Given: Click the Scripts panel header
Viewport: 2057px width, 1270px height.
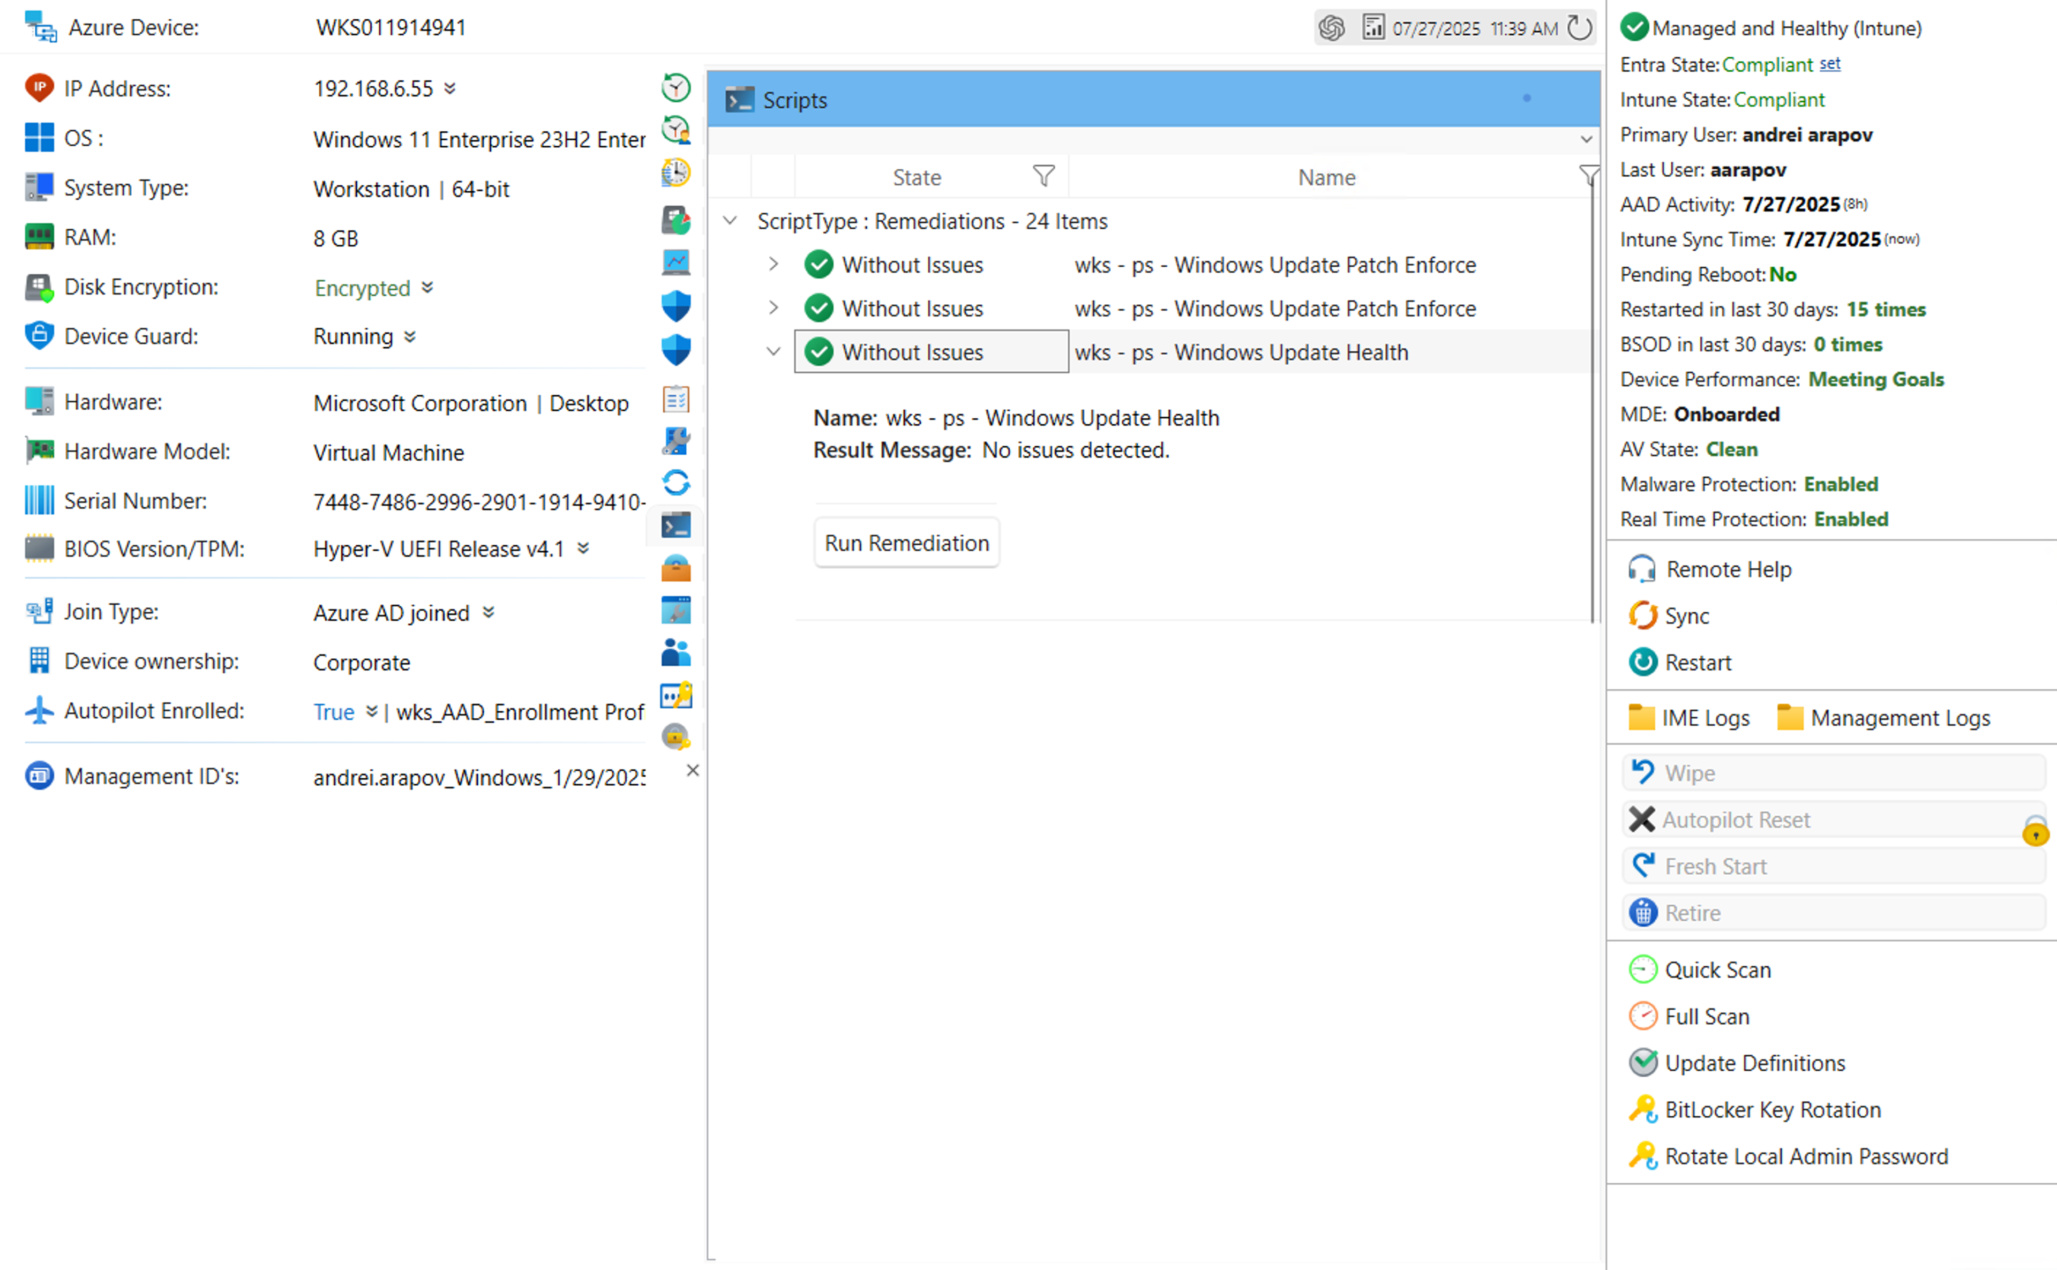Looking at the screenshot, I should click(1153, 99).
